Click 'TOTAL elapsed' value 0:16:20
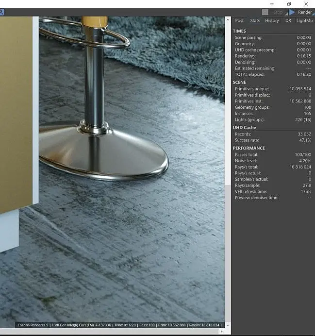Image resolution: width=315 pixels, height=336 pixels. [304, 74]
